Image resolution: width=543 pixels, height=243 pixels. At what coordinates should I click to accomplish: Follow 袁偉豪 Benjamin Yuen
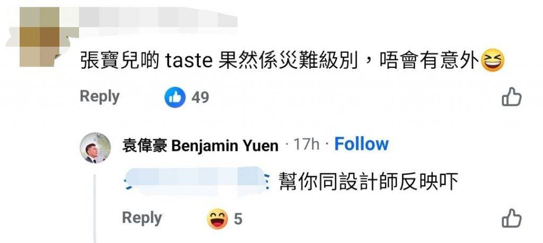[x=361, y=144]
